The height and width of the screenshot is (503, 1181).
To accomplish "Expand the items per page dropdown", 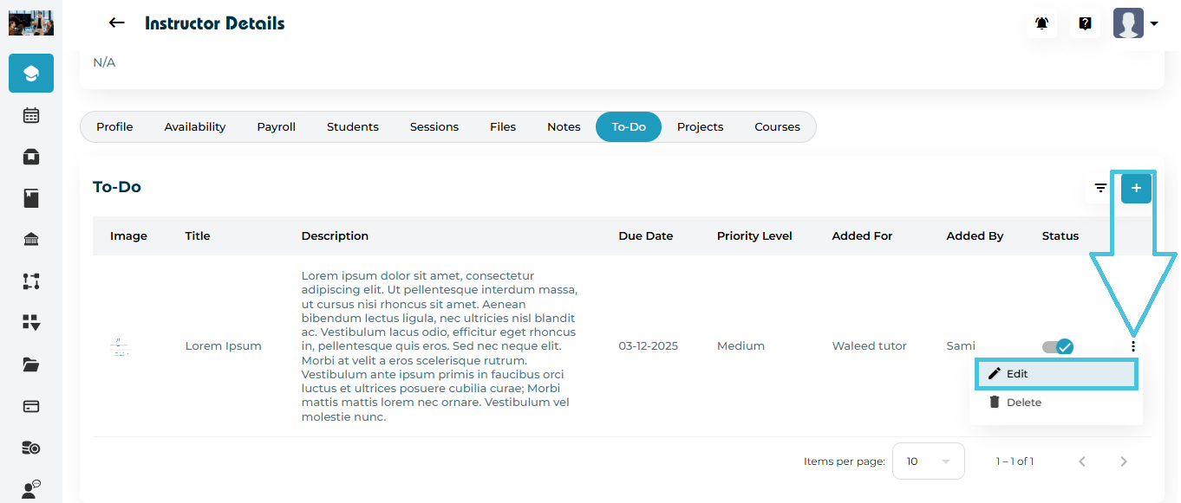I will tap(928, 461).
